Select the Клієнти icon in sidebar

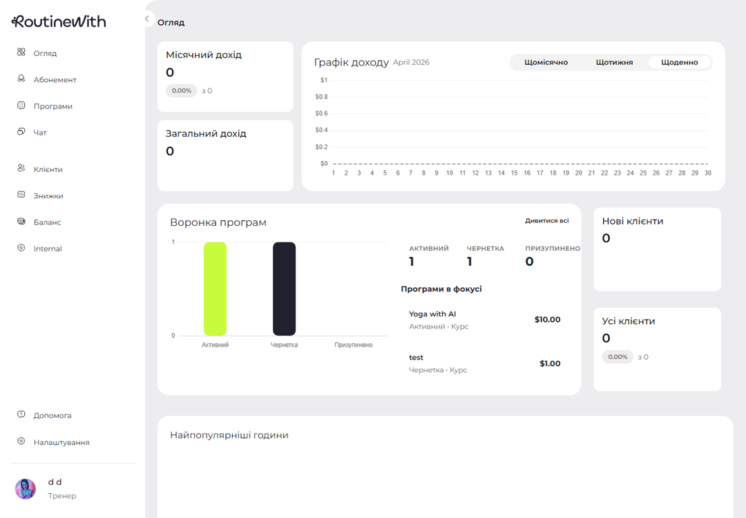(20, 169)
